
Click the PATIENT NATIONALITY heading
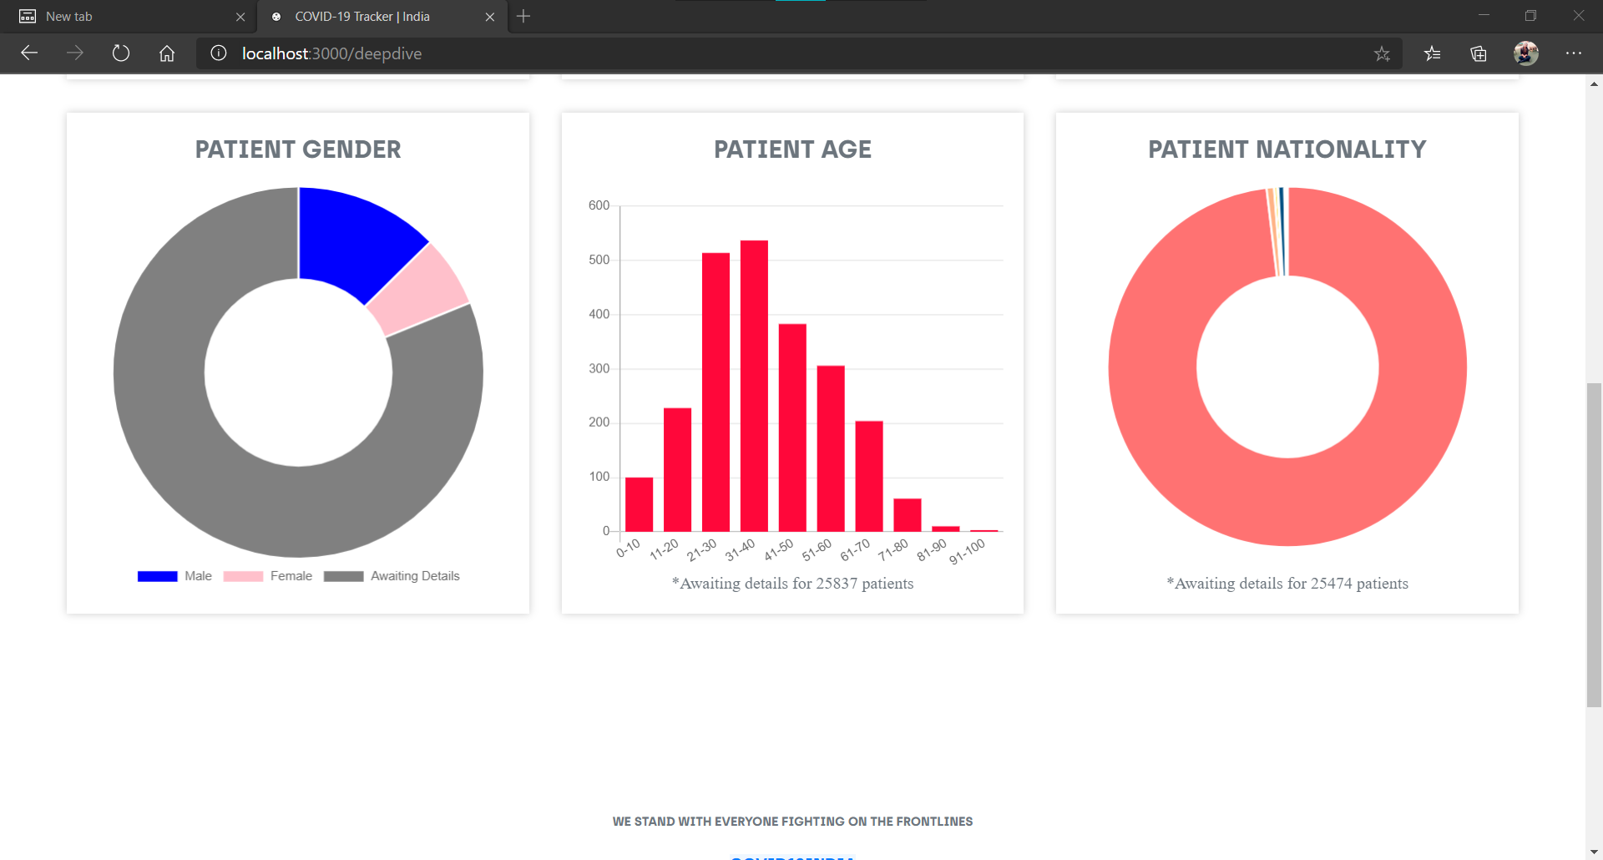tap(1287, 149)
